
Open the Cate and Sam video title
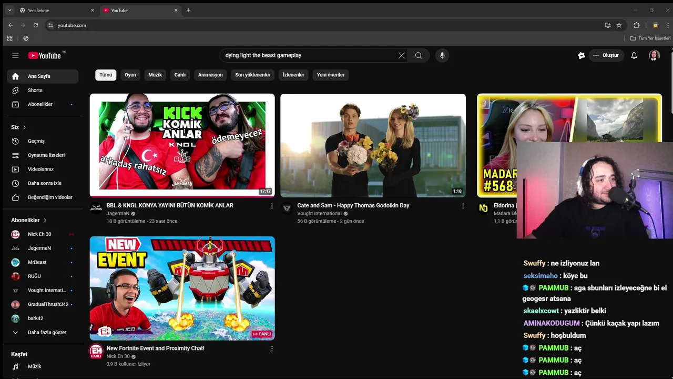coord(353,205)
